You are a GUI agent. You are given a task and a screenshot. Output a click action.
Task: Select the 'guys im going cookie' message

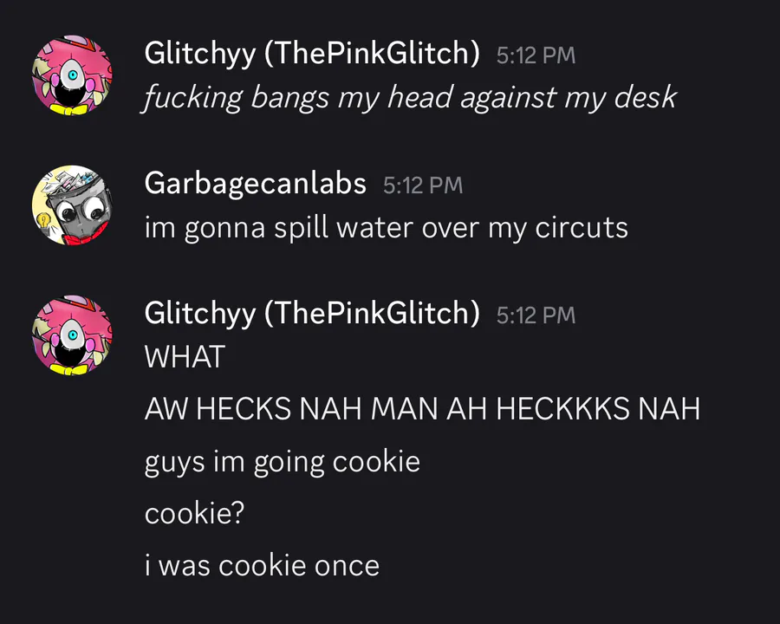(283, 462)
